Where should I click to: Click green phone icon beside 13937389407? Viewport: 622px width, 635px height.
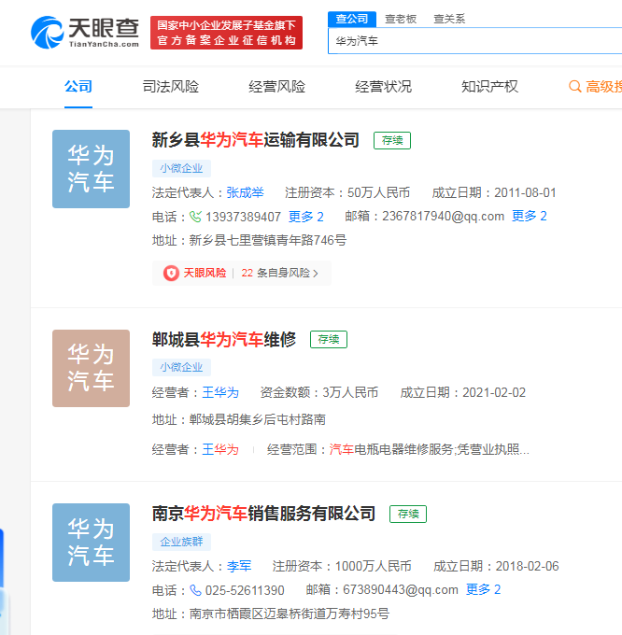[x=195, y=217]
